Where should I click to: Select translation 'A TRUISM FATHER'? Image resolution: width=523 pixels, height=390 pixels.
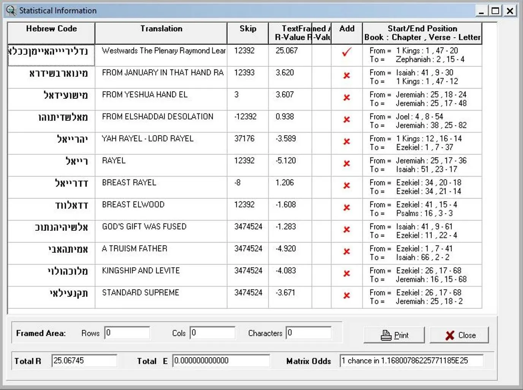pos(135,249)
